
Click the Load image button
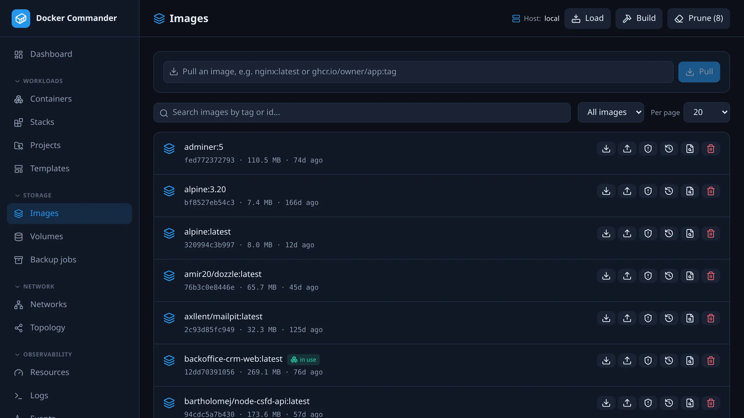coord(588,19)
